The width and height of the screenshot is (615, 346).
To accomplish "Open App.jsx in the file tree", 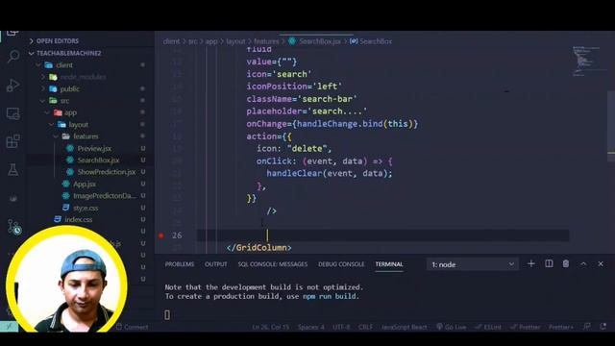I will [x=85, y=184].
